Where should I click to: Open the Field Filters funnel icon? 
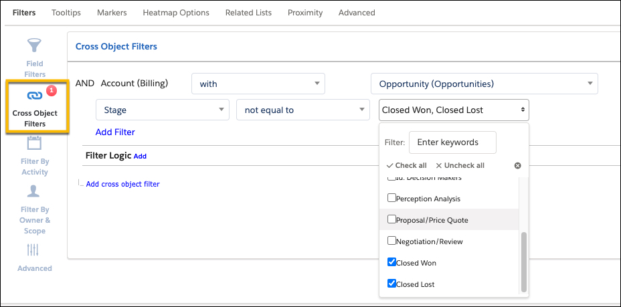point(35,46)
